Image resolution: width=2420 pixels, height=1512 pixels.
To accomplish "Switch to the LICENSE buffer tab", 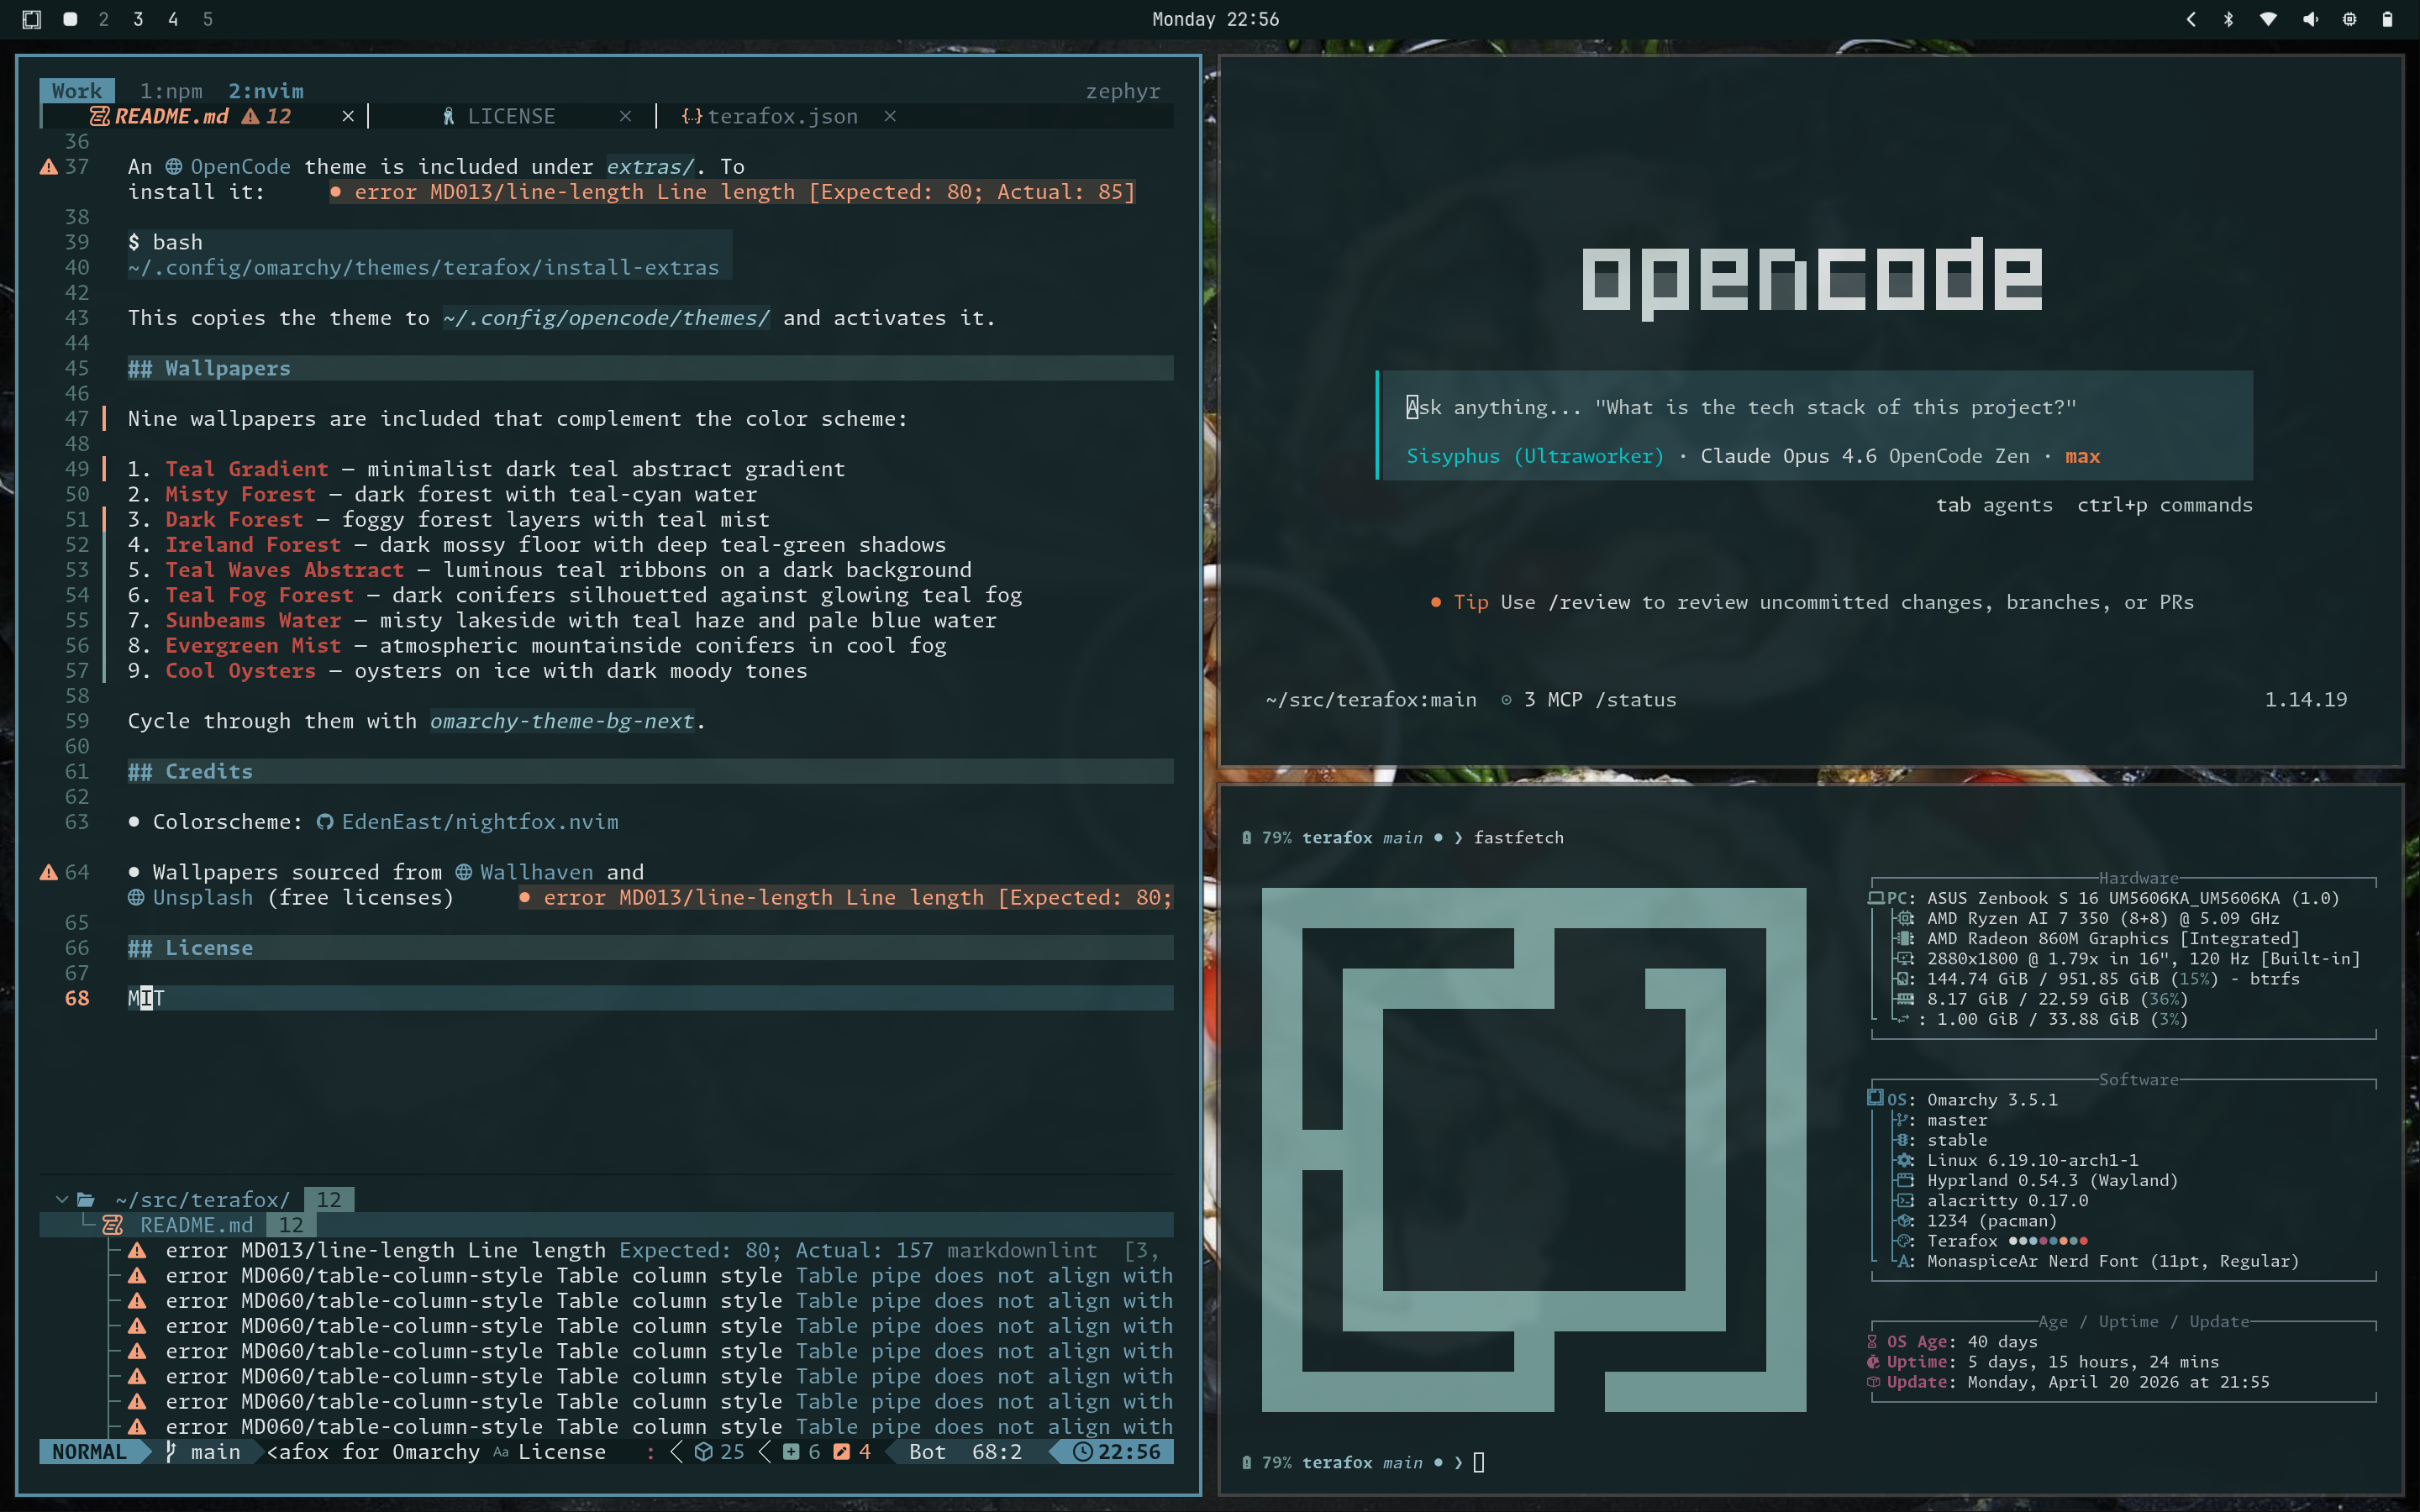I will click(x=511, y=116).
